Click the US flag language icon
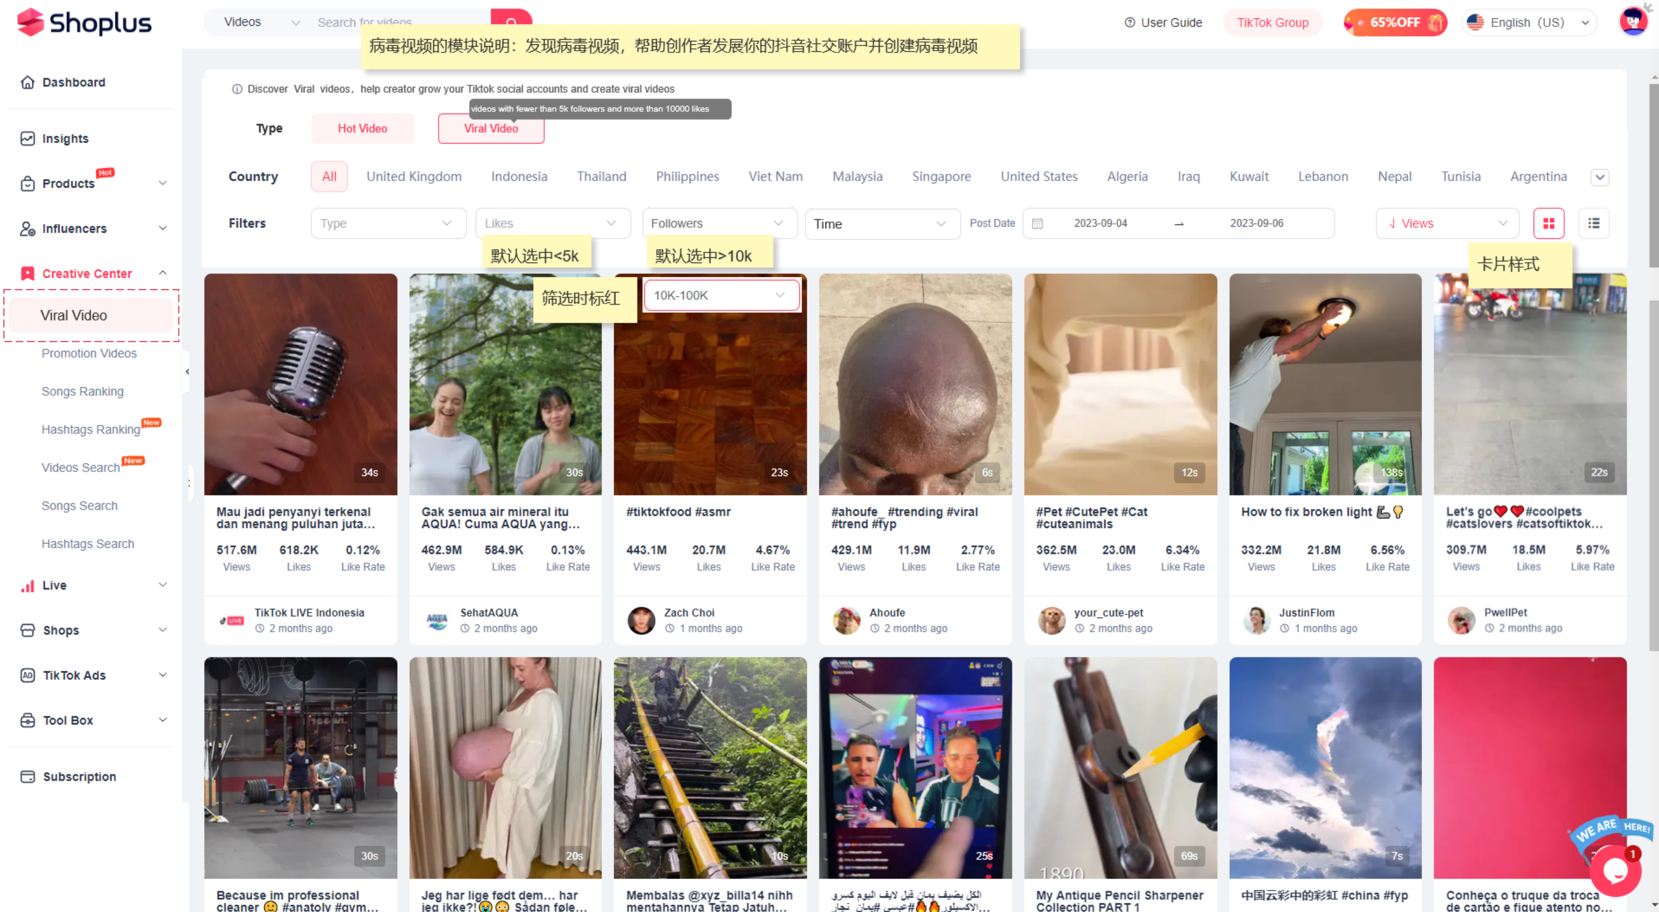 click(x=1475, y=23)
